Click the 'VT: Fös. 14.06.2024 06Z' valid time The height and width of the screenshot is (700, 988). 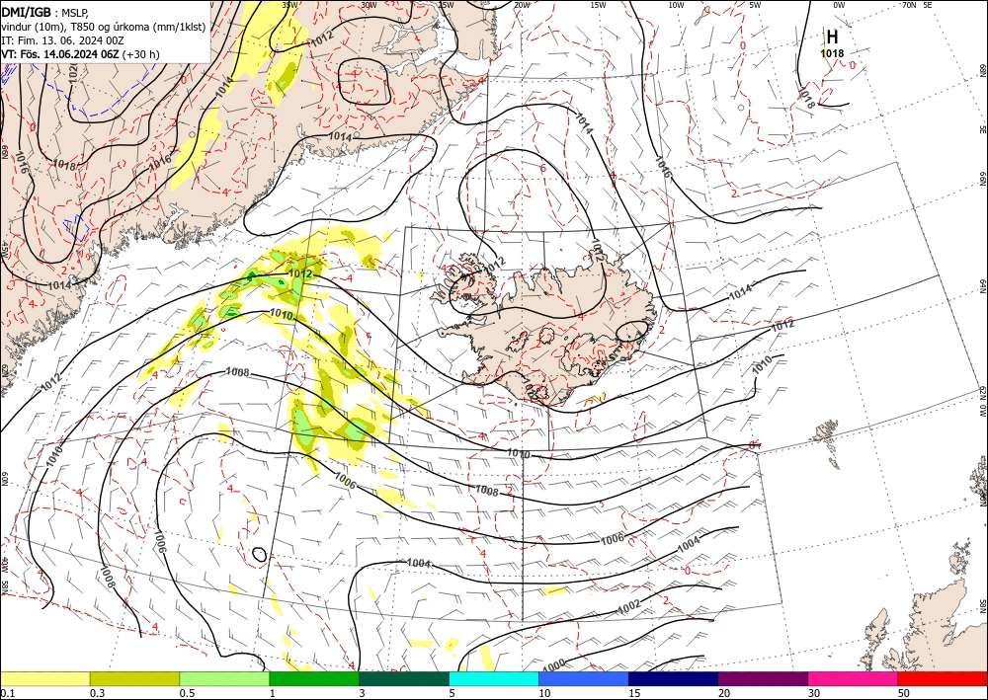point(60,54)
